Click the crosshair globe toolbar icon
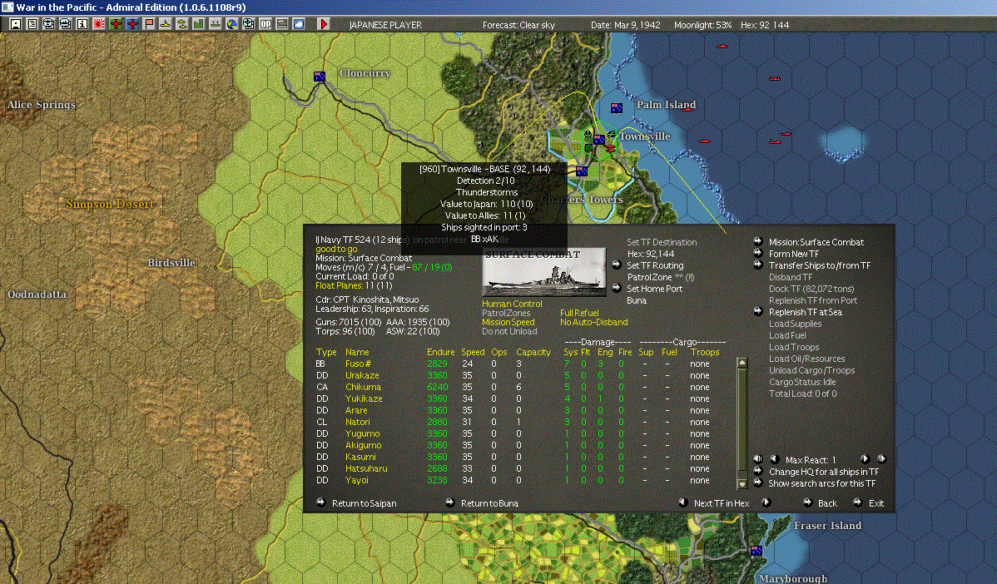 (249, 24)
